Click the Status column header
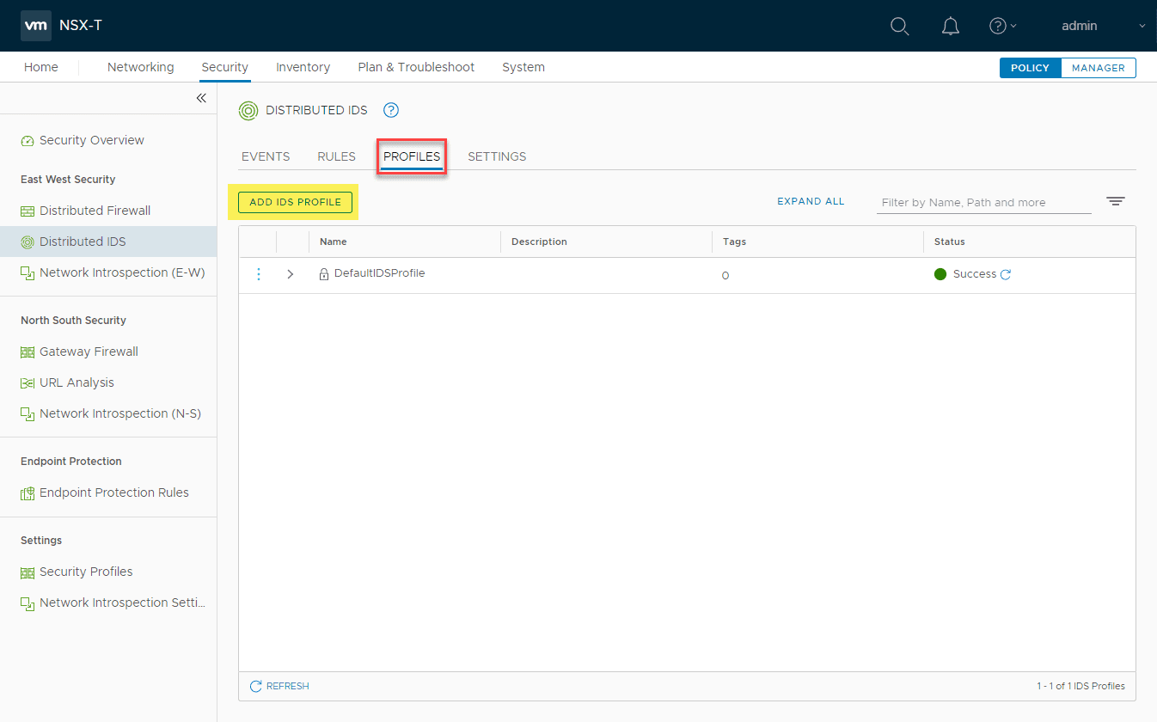1157x722 pixels. click(x=950, y=242)
